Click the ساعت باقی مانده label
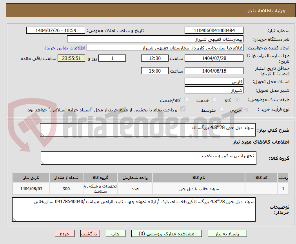The image size is (296, 244). (38, 58)
